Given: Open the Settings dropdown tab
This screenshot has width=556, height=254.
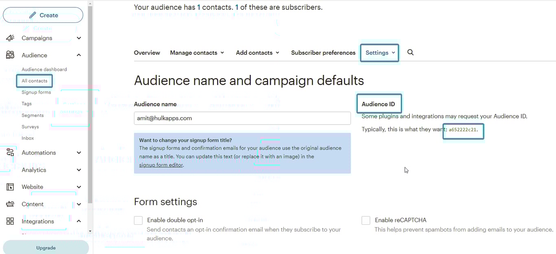Looking at the screenshot, I should 380,53.
